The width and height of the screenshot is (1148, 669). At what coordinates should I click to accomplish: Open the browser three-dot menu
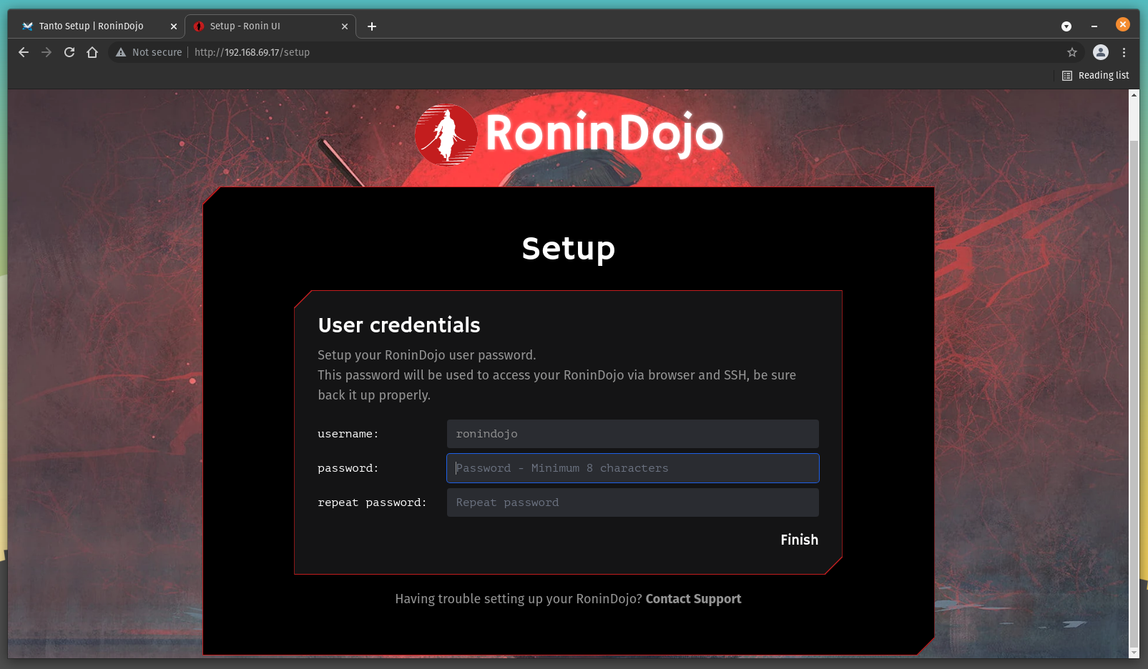point(1124,52)
